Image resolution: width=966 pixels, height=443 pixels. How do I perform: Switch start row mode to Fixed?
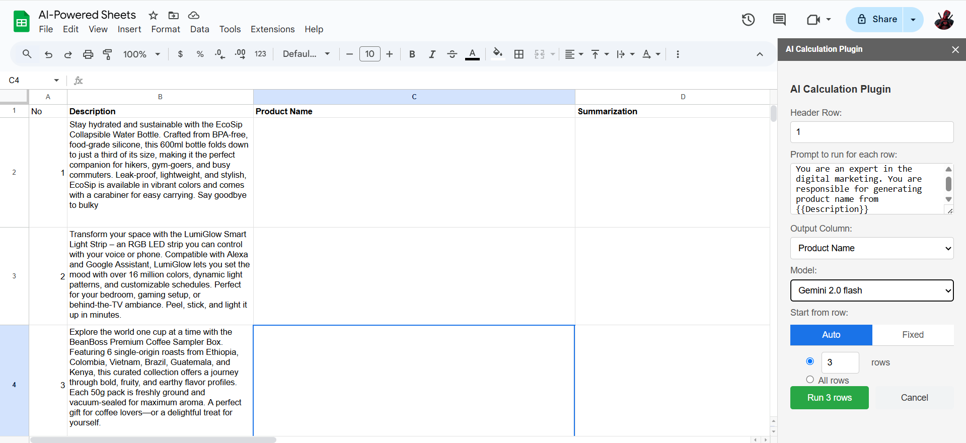click(x=913, y=335)
